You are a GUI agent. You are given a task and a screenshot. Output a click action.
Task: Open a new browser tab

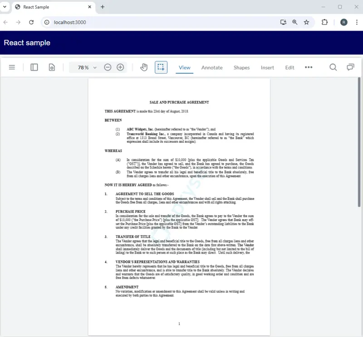point(103,7)
